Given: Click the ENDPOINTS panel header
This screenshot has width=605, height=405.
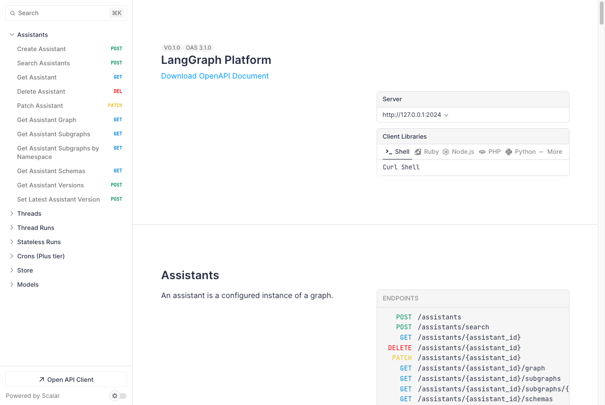Looking at the screenshot, I should (473, 299).
